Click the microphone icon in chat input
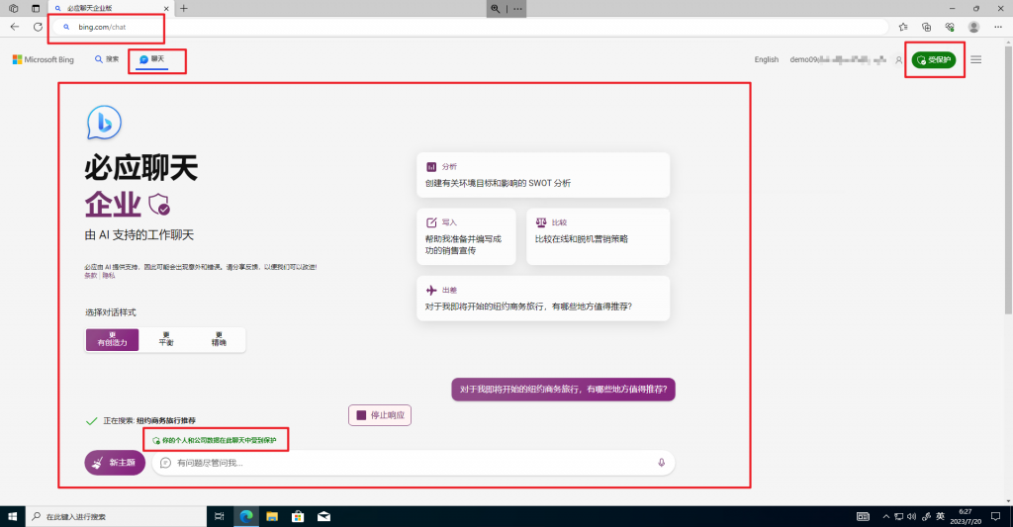 [661, 463]
